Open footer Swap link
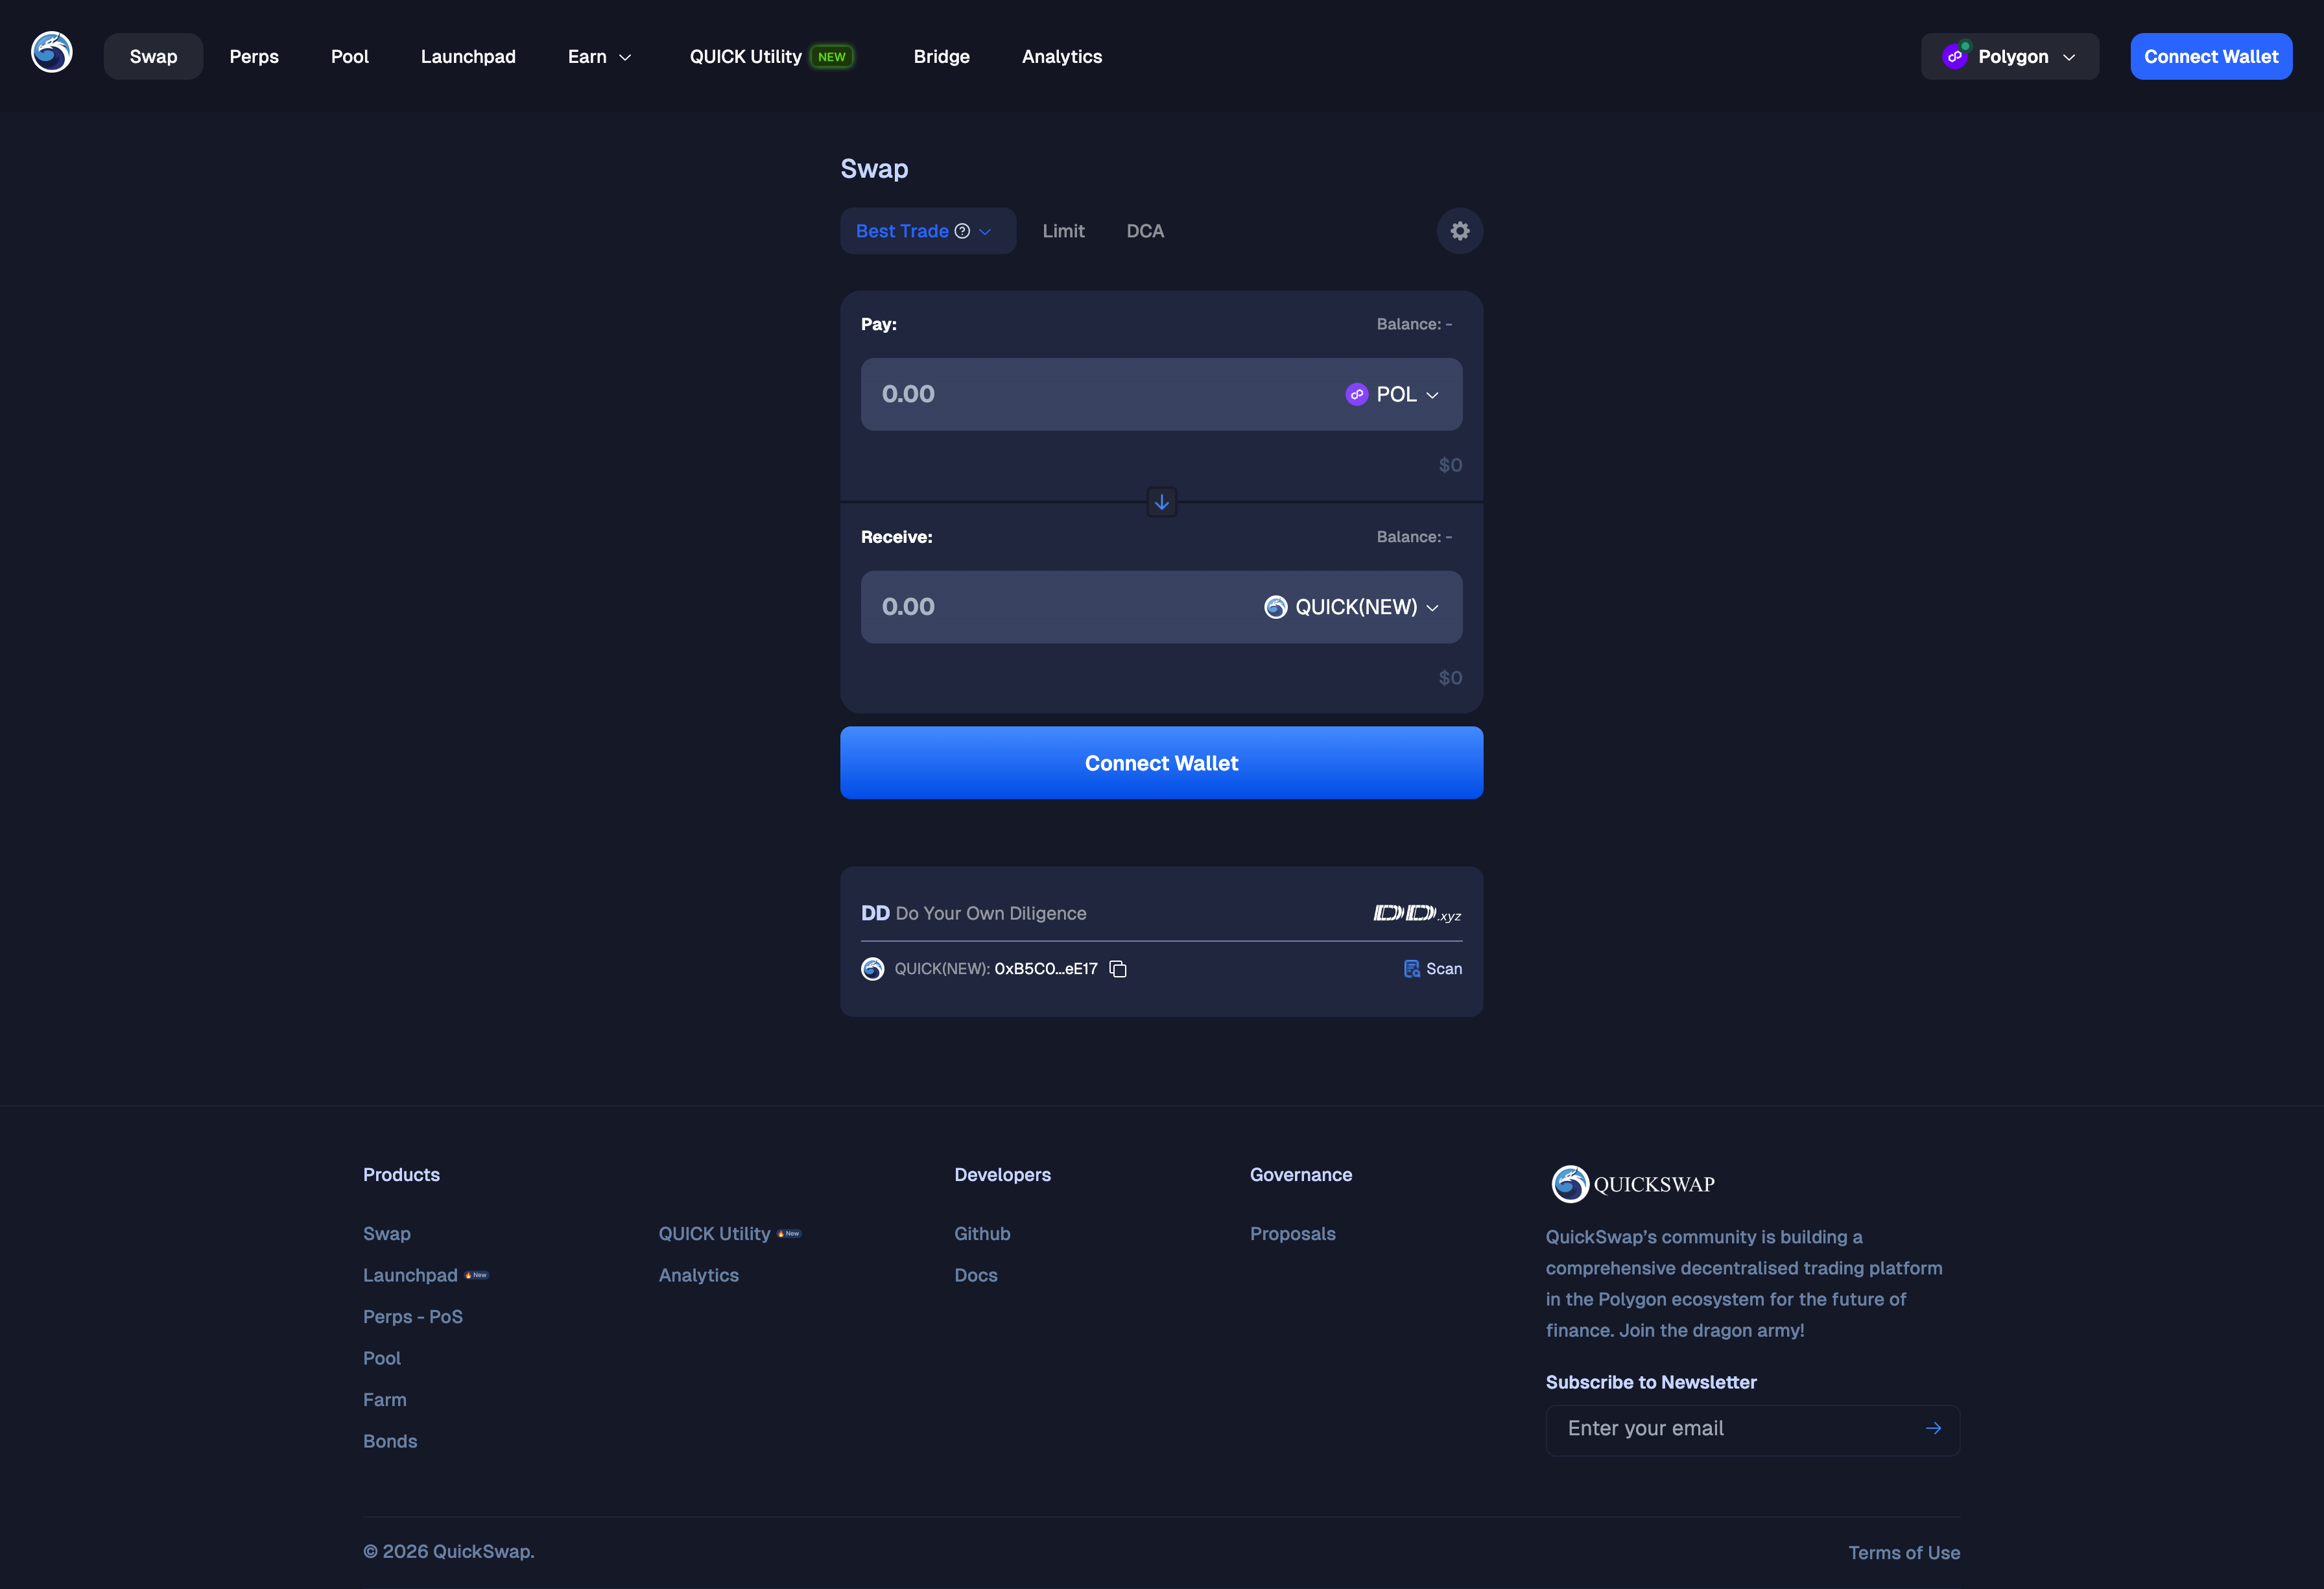 click(x=387, y=1234)
